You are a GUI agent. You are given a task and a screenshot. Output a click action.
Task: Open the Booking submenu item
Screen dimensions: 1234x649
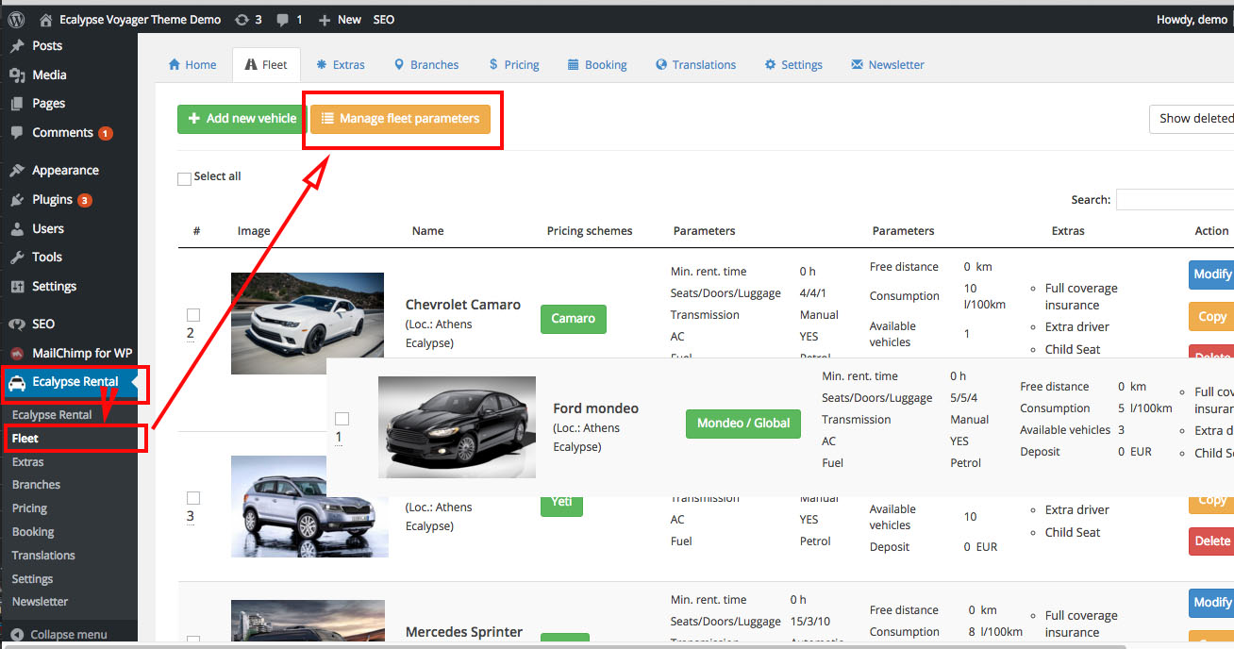(x=33, y=532)
